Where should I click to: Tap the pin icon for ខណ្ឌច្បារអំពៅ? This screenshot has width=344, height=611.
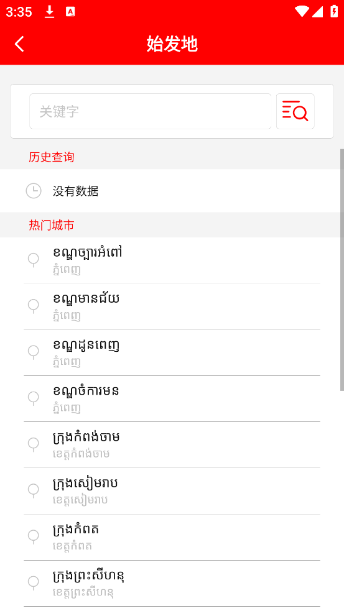coord(34,260)
